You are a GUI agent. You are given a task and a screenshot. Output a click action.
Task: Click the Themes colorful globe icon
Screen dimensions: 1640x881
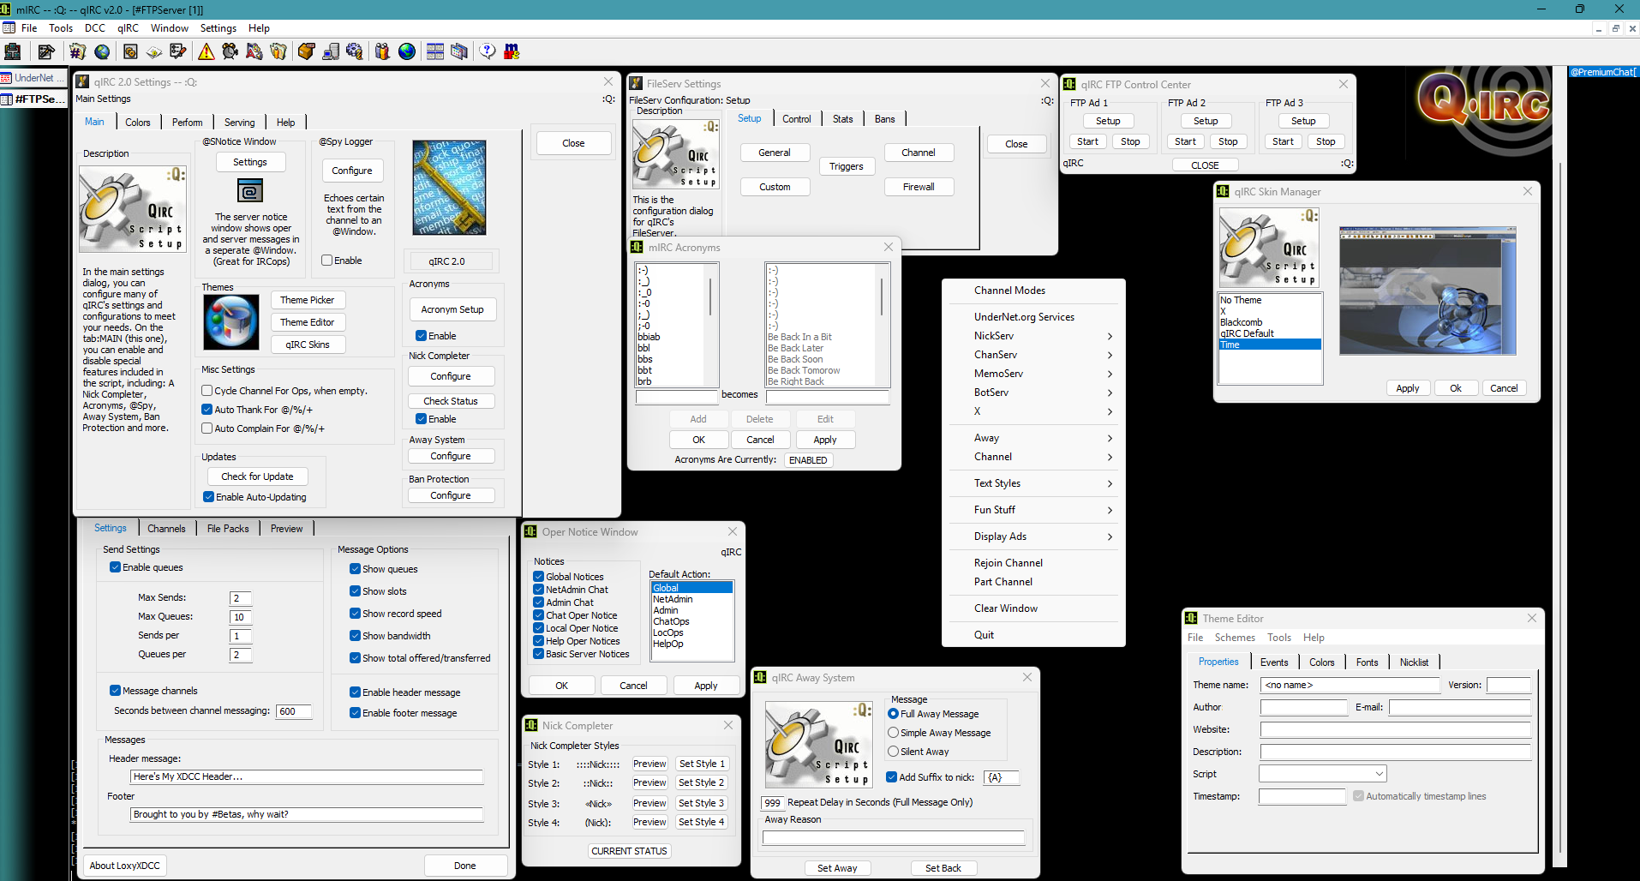coord(231,321)
